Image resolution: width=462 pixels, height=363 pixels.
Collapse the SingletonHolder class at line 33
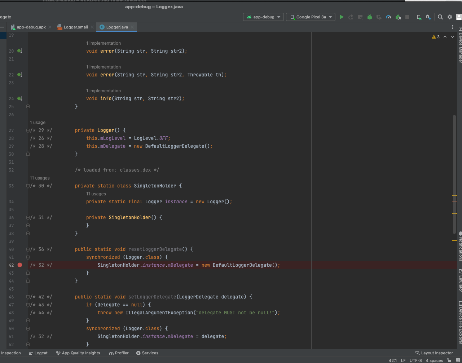(x=28, y=186)
